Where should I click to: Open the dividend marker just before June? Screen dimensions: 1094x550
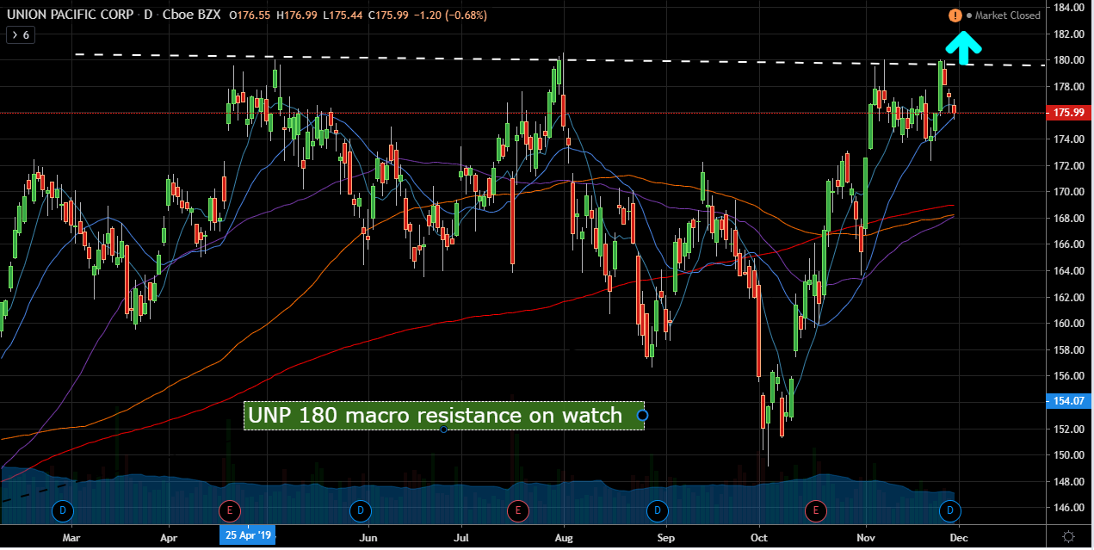tap(359, 511)
